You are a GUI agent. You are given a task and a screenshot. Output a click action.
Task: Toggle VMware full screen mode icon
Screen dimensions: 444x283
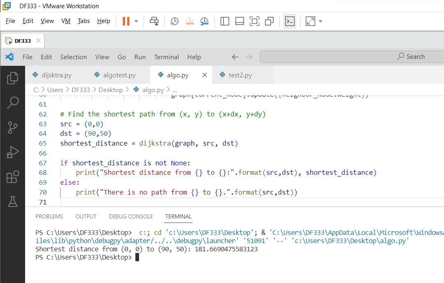click(x=254, y=21)
